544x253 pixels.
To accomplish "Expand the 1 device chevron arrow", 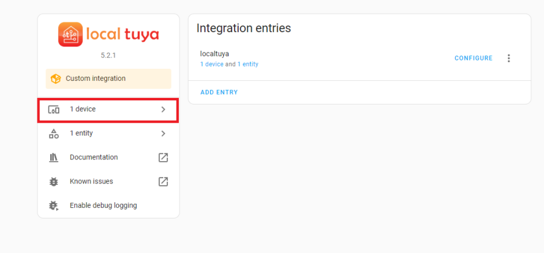I will pos(163,109).
